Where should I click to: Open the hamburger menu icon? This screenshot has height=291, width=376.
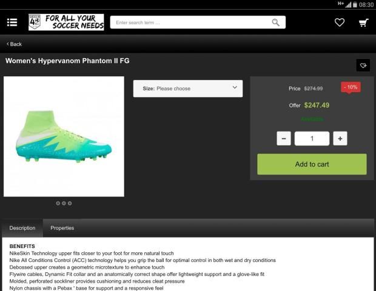12,22
